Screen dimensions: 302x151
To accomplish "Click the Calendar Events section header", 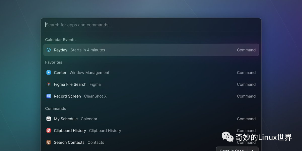I will pos(60,40).
